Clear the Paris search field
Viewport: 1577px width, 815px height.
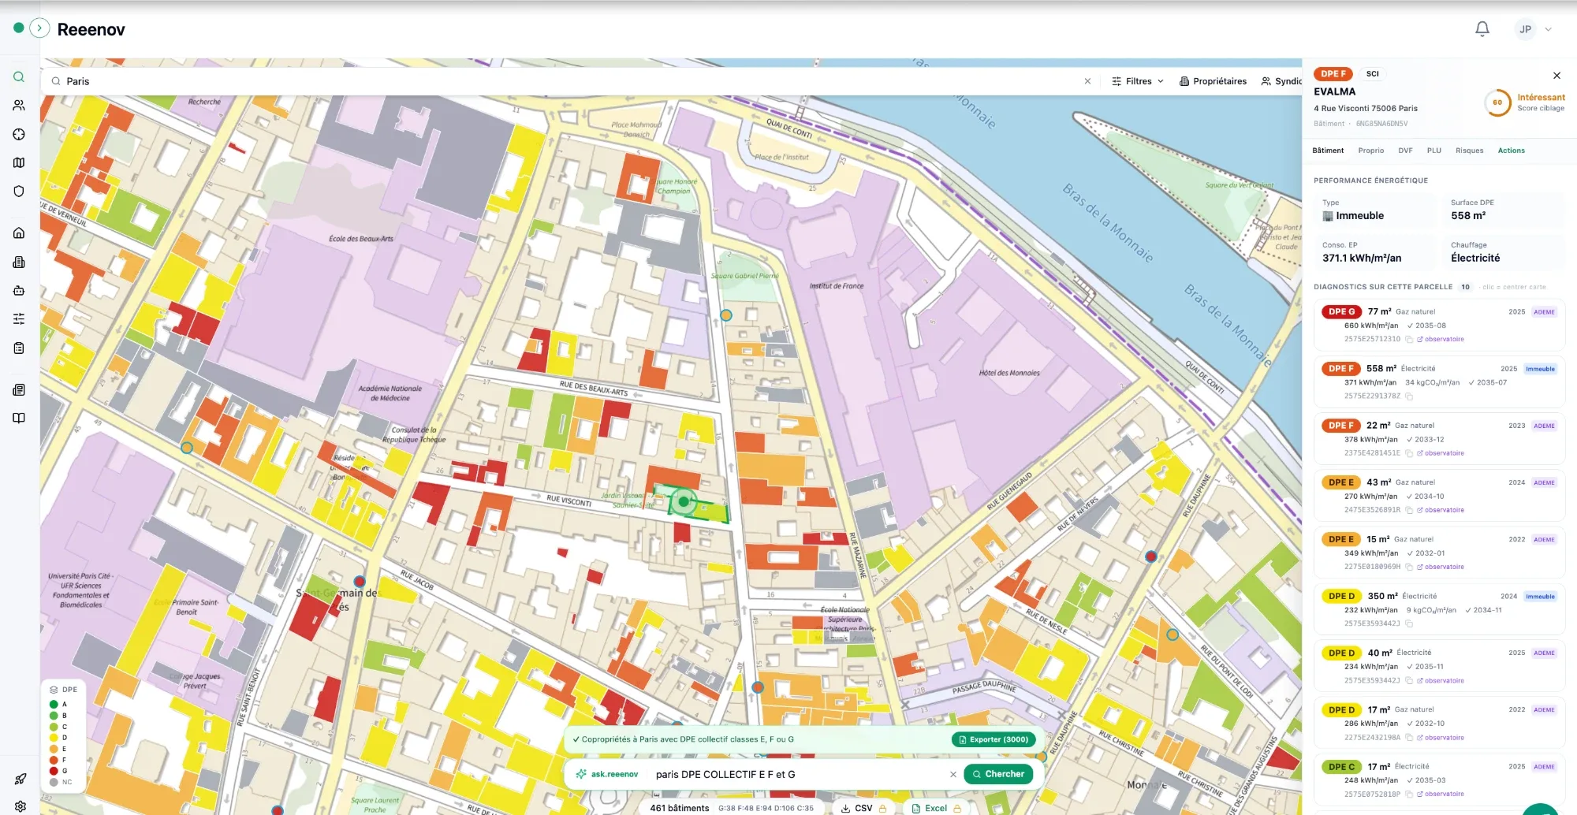pyautogui.click(x=1087, y=81)
